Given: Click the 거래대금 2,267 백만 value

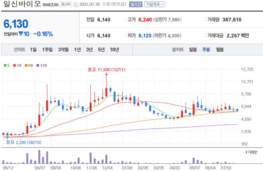Looking at the screenshot, I should [238, 36].
